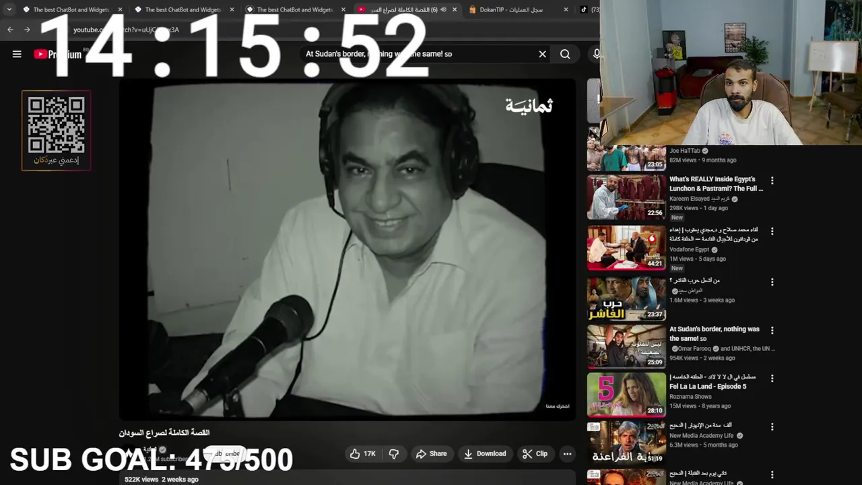Click the main video player area
Image resolution: width=862 pixels, height=485 pixels.
click(x=347, y=249)
